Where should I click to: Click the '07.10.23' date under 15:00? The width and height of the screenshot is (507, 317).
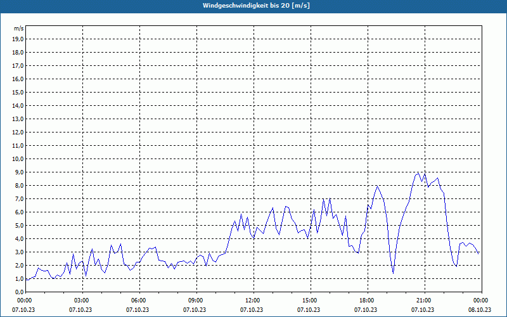(309, 309)
